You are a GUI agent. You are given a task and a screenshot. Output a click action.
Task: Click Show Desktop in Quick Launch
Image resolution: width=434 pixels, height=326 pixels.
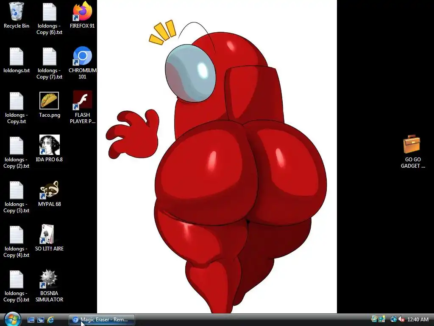[x=31, y=320]
